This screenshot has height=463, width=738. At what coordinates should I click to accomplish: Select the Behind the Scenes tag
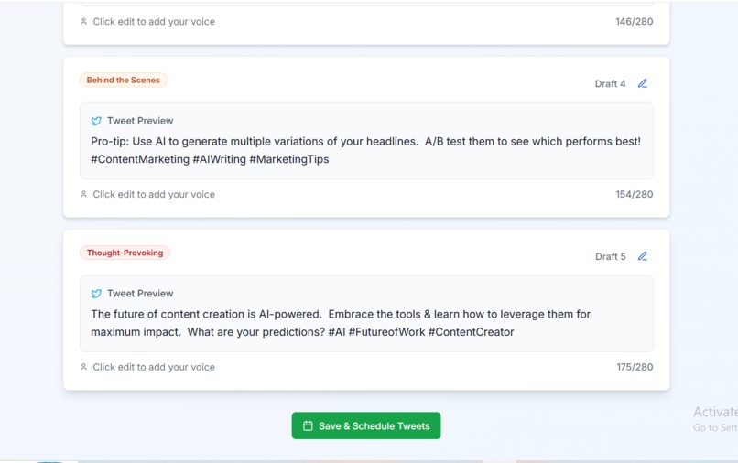point(124,80)
